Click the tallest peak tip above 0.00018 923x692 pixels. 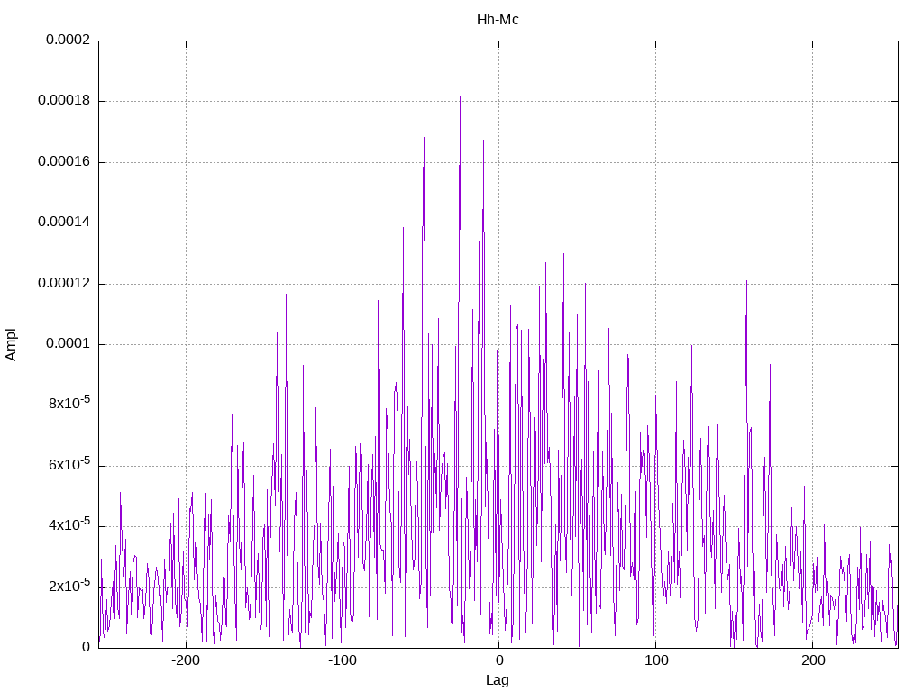coord(461,96)
